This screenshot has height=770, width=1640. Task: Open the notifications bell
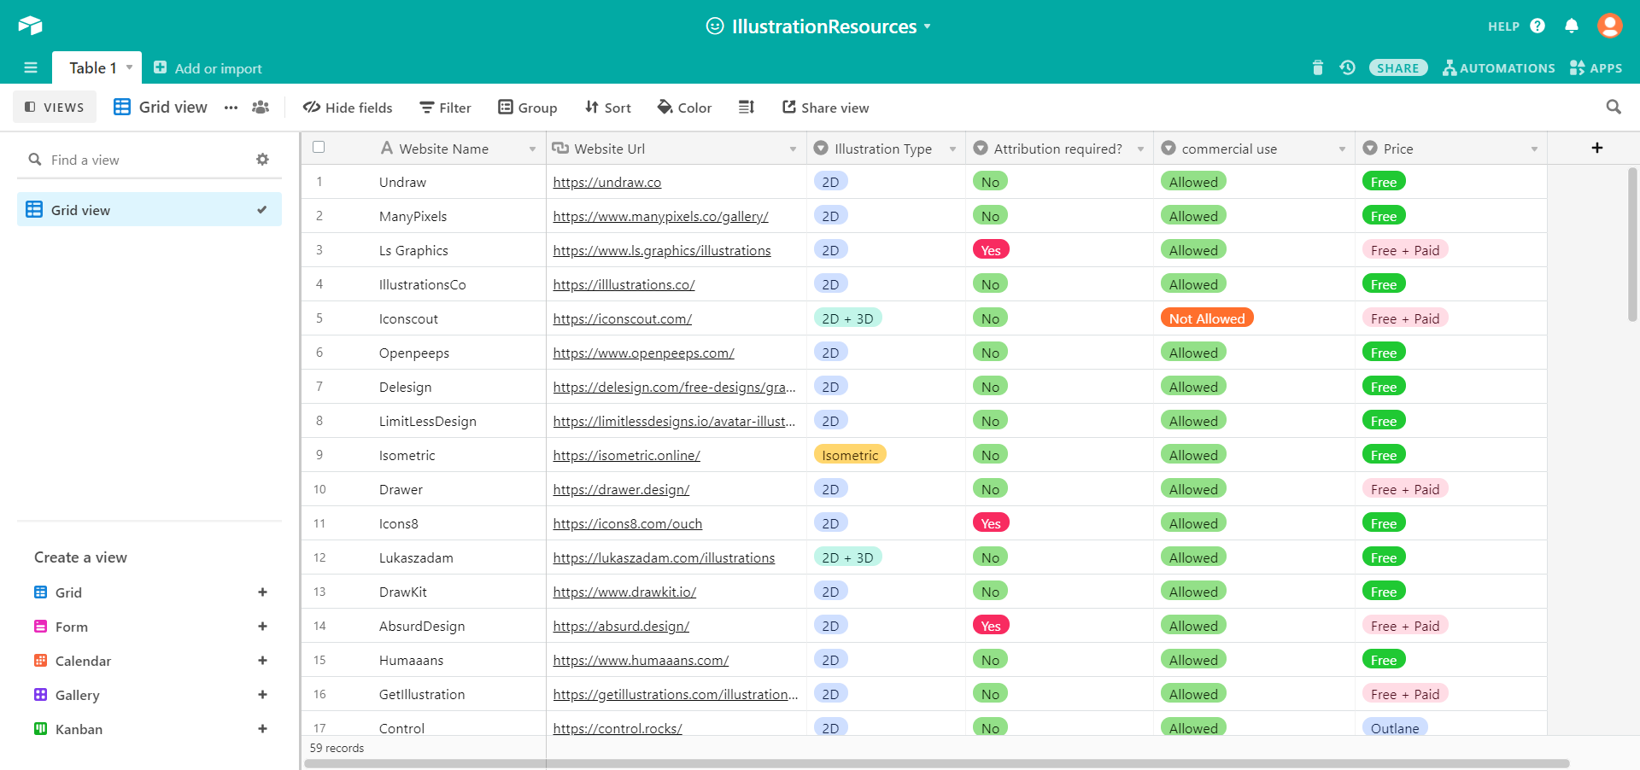click(x=1572, y=26)
